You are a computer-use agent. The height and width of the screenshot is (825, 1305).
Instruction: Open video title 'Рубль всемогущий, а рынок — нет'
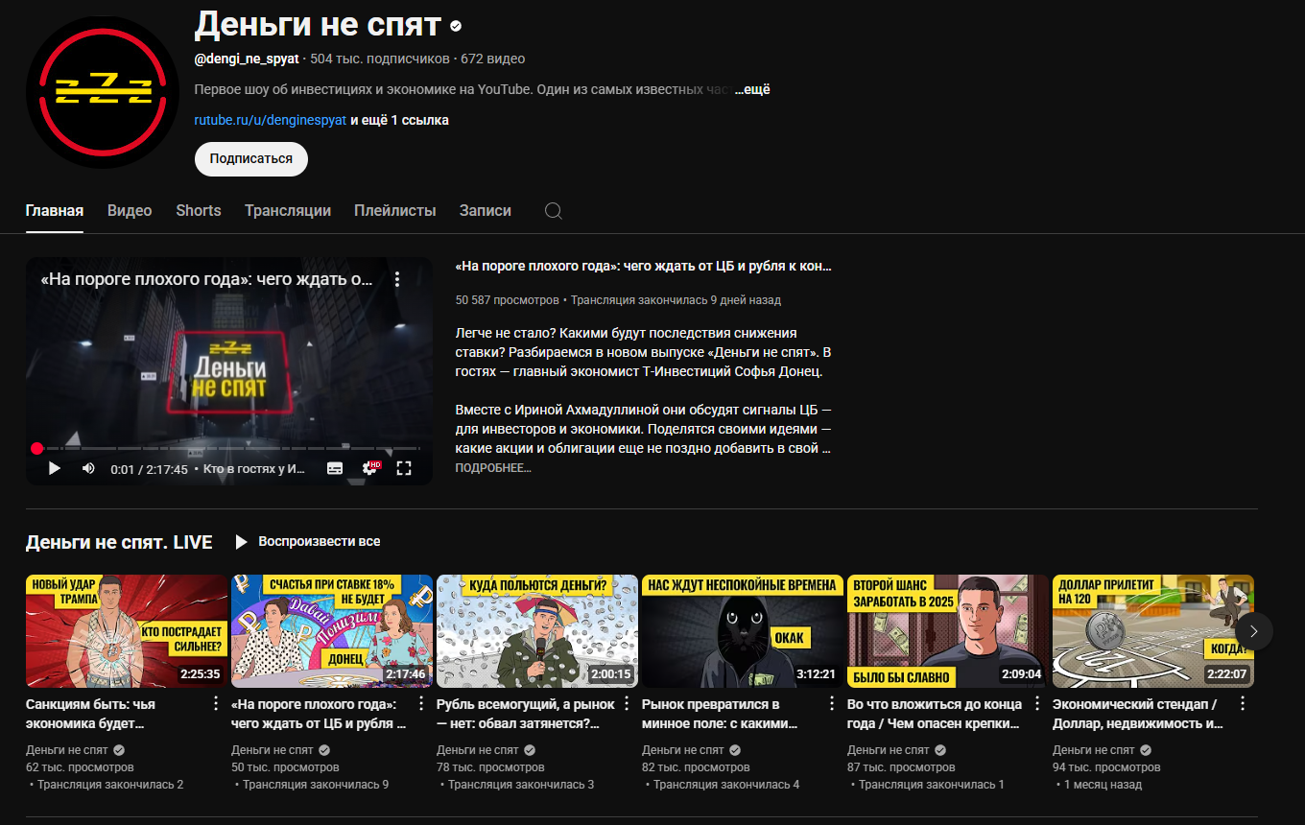[526, 714]
